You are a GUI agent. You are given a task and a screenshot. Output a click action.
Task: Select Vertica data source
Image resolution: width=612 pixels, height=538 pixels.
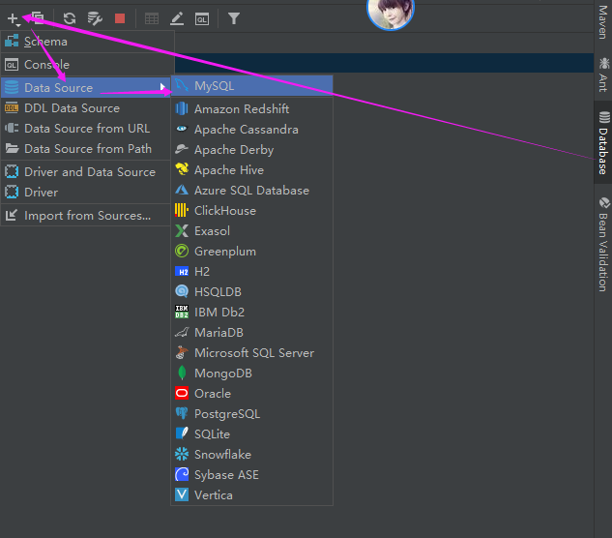pyautogui.click(x=251, y=495)
